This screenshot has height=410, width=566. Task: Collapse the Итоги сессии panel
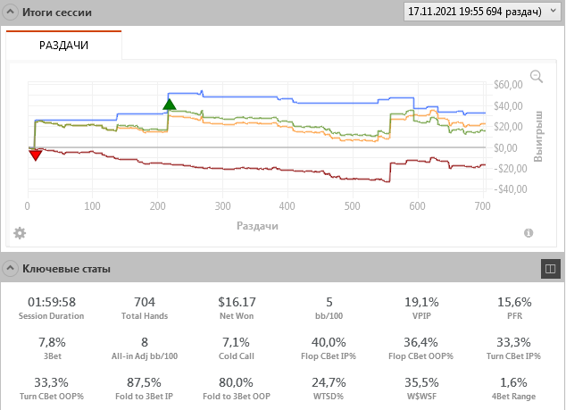pos(10,13)
